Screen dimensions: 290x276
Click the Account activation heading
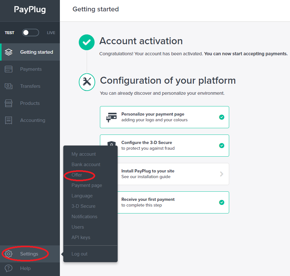tap(141, 41)
